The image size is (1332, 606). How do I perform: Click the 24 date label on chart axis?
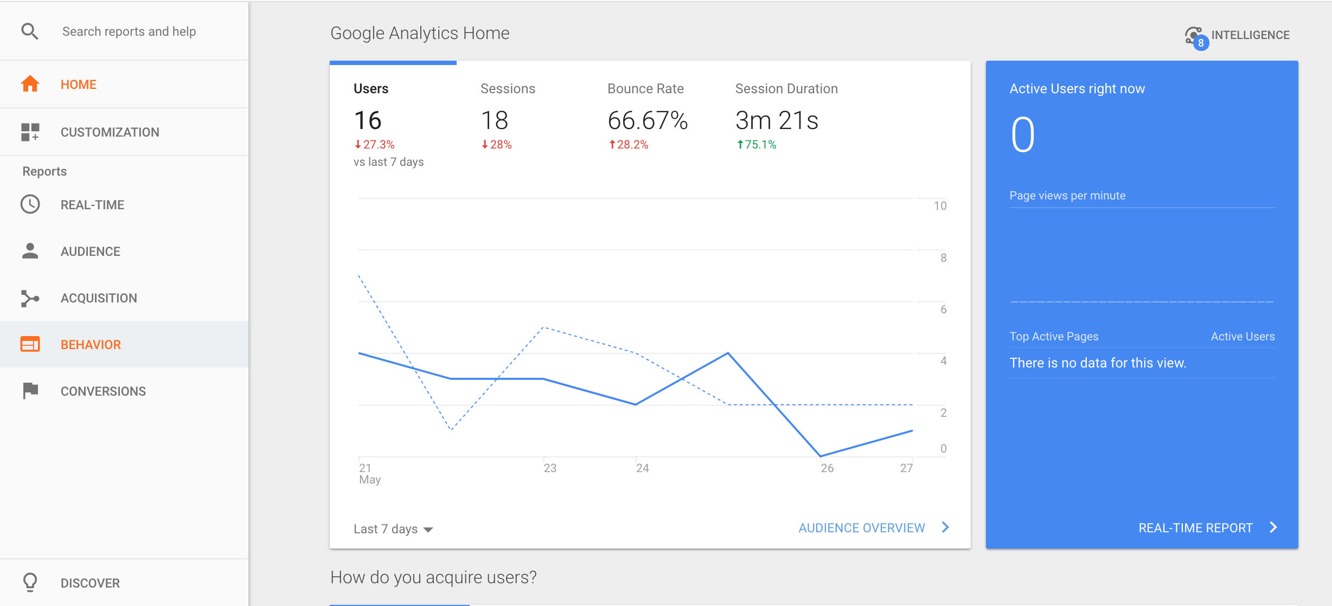[x=642, y=468]
